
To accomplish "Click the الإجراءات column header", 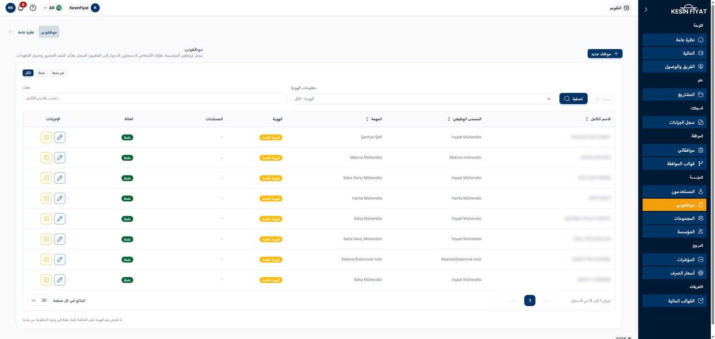I will coord(53,119).
